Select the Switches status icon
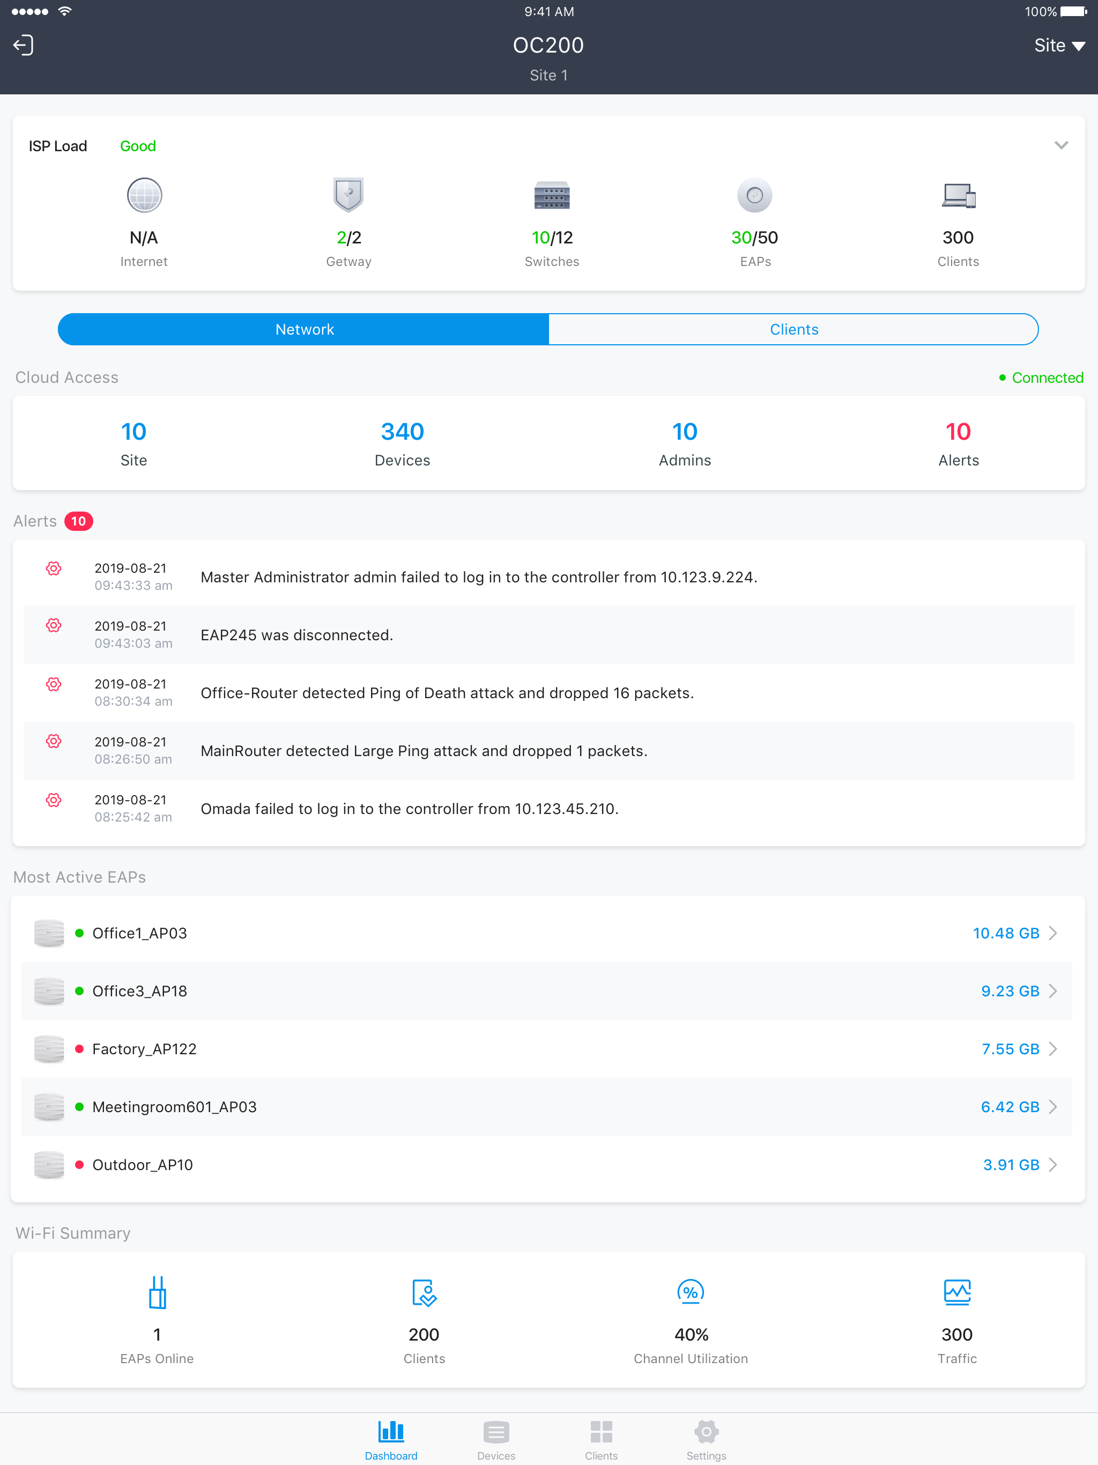The width and height of the screenshot is (1098, 1465). [551, 195]
